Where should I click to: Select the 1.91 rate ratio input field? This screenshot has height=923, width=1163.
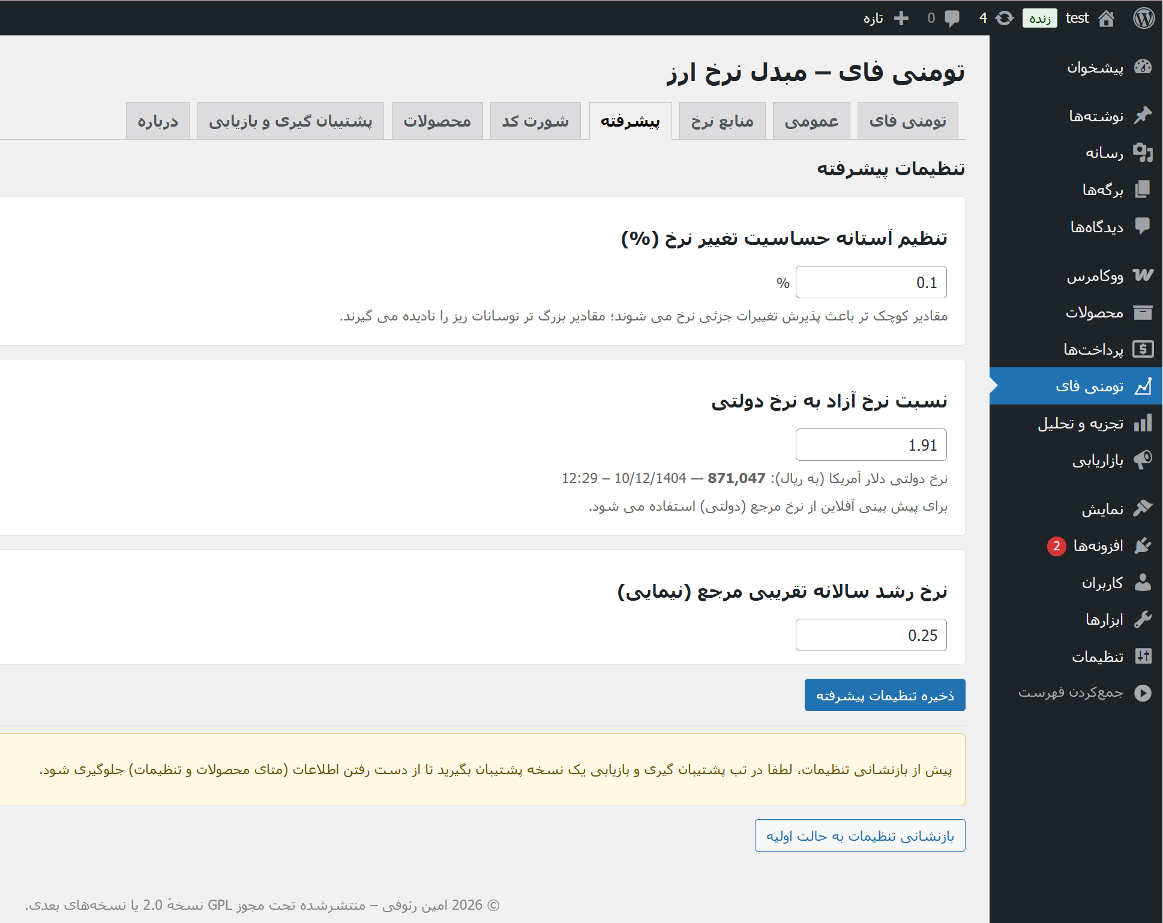pyautogui.click(x=871, y=445)
